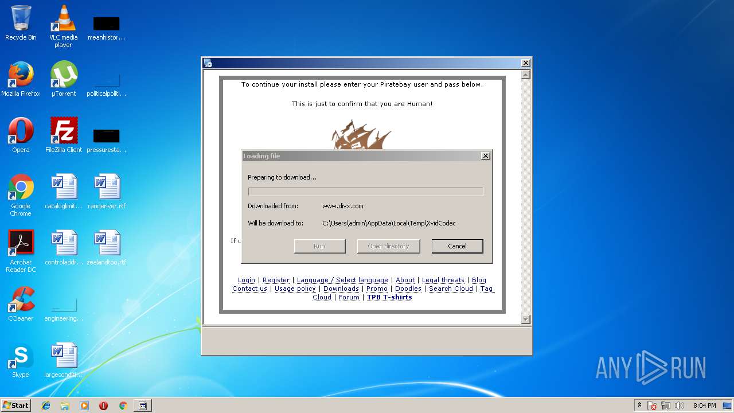Open Language / Select language link
The height and width of the screenshot is (413, 734).
(x=342, y=280)
